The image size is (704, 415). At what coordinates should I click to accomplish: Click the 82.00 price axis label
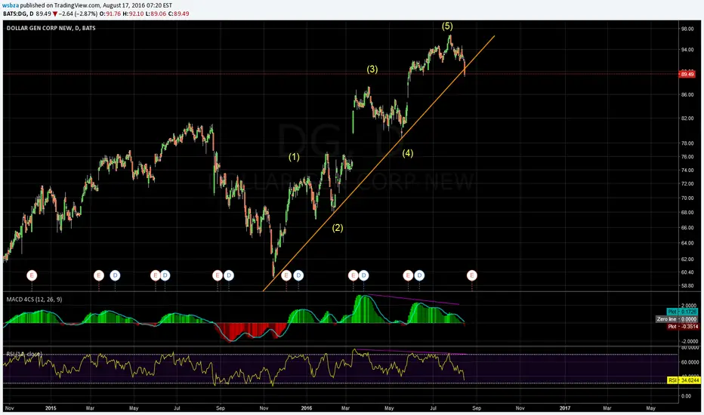click(x=687, y=118)
